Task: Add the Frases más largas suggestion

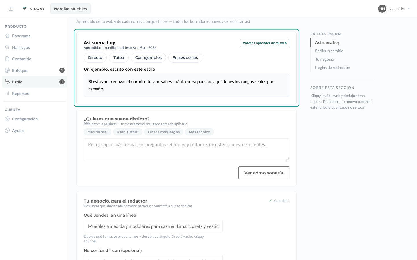Action: 164,132
